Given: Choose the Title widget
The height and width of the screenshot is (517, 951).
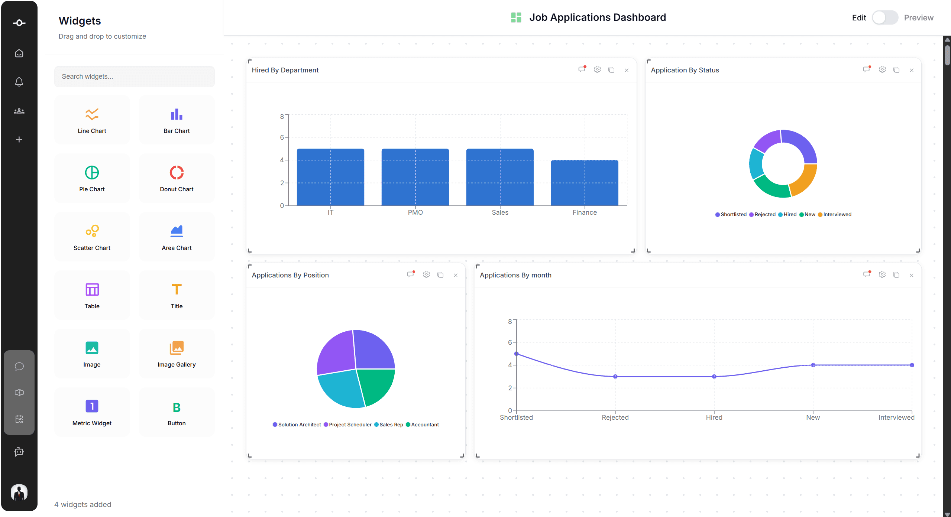Looking at the screenshot, I should pyautogui.click(x=177, y=295).
